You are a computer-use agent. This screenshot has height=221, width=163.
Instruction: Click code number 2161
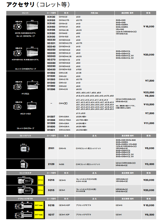coord(51,148)
